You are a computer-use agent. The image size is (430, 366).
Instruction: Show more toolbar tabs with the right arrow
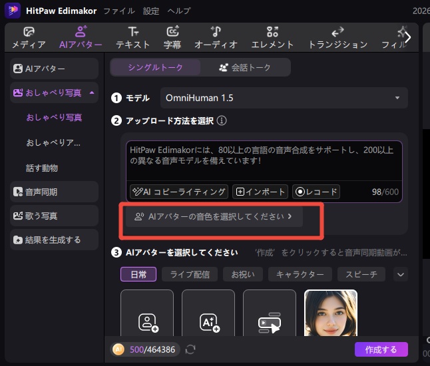[x=408, y=37]
